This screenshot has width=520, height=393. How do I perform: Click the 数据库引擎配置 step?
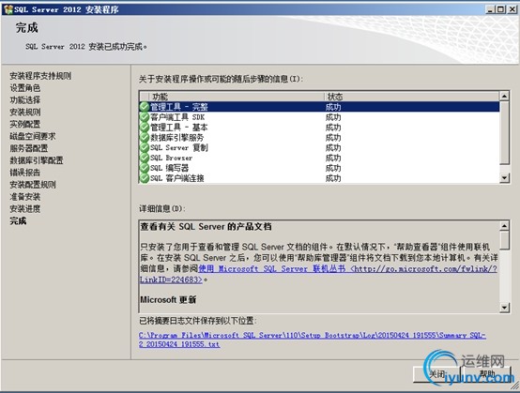point(37,160)
